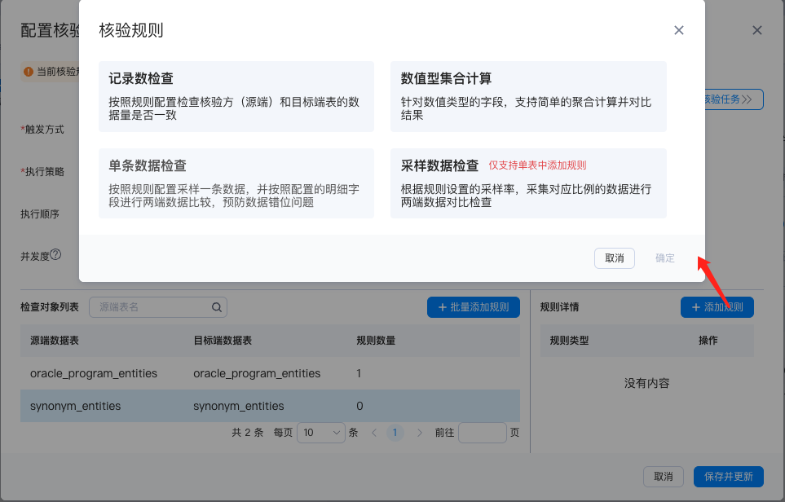Image resolution: width=785 pixels, height=502 pixels.
Task: Go to next page arrow
Action: pos(420,433)
